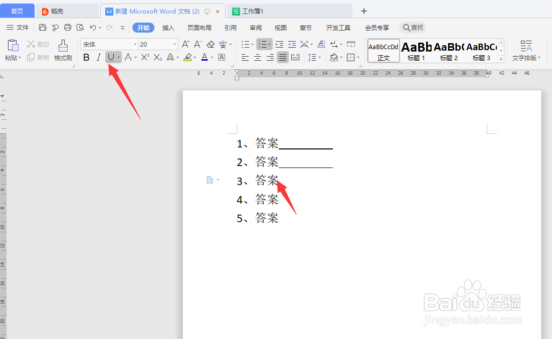Viewport: 552px width, 339px height.
Task: Click the Print icon
Action: [68, 28]
